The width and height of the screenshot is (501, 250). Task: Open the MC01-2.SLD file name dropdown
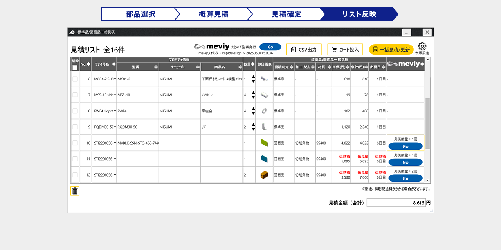(x=115, y=79)
